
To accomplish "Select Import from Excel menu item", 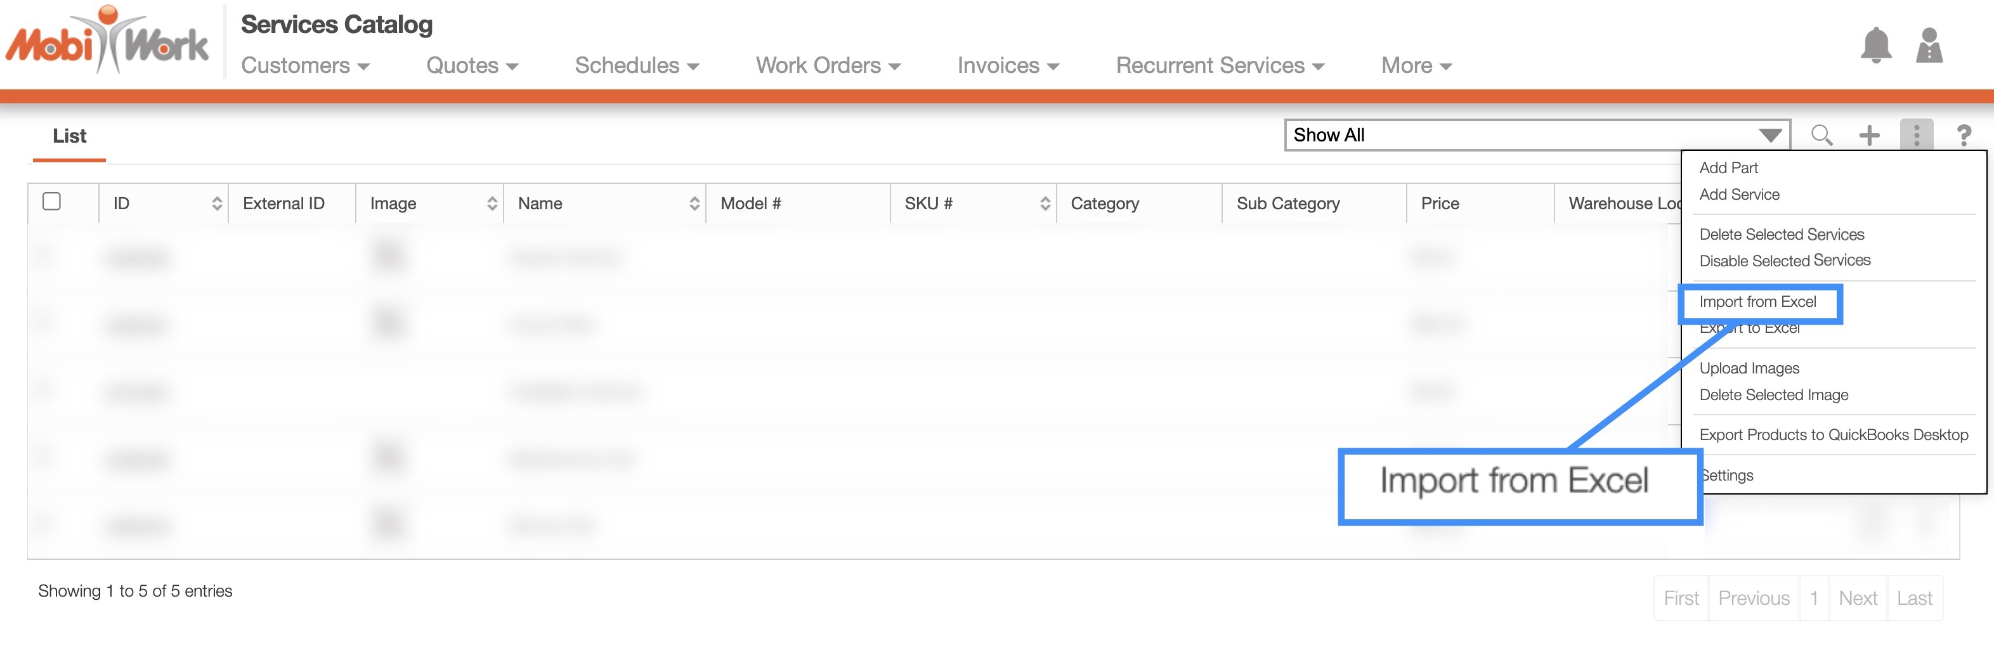I will click(x=1757, y=302).
